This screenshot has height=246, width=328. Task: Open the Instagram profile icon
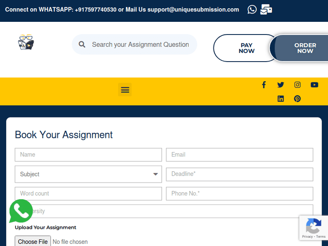coord(297,85)
